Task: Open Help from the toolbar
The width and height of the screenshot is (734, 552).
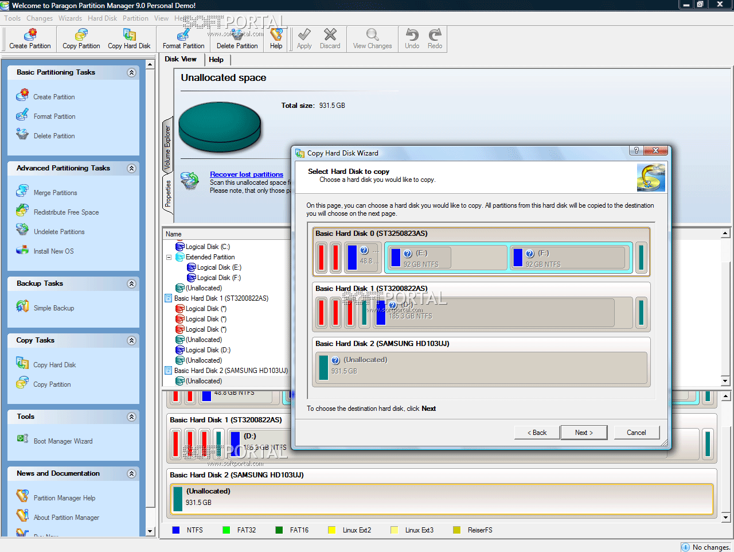Action: click(x=276, y=39)
